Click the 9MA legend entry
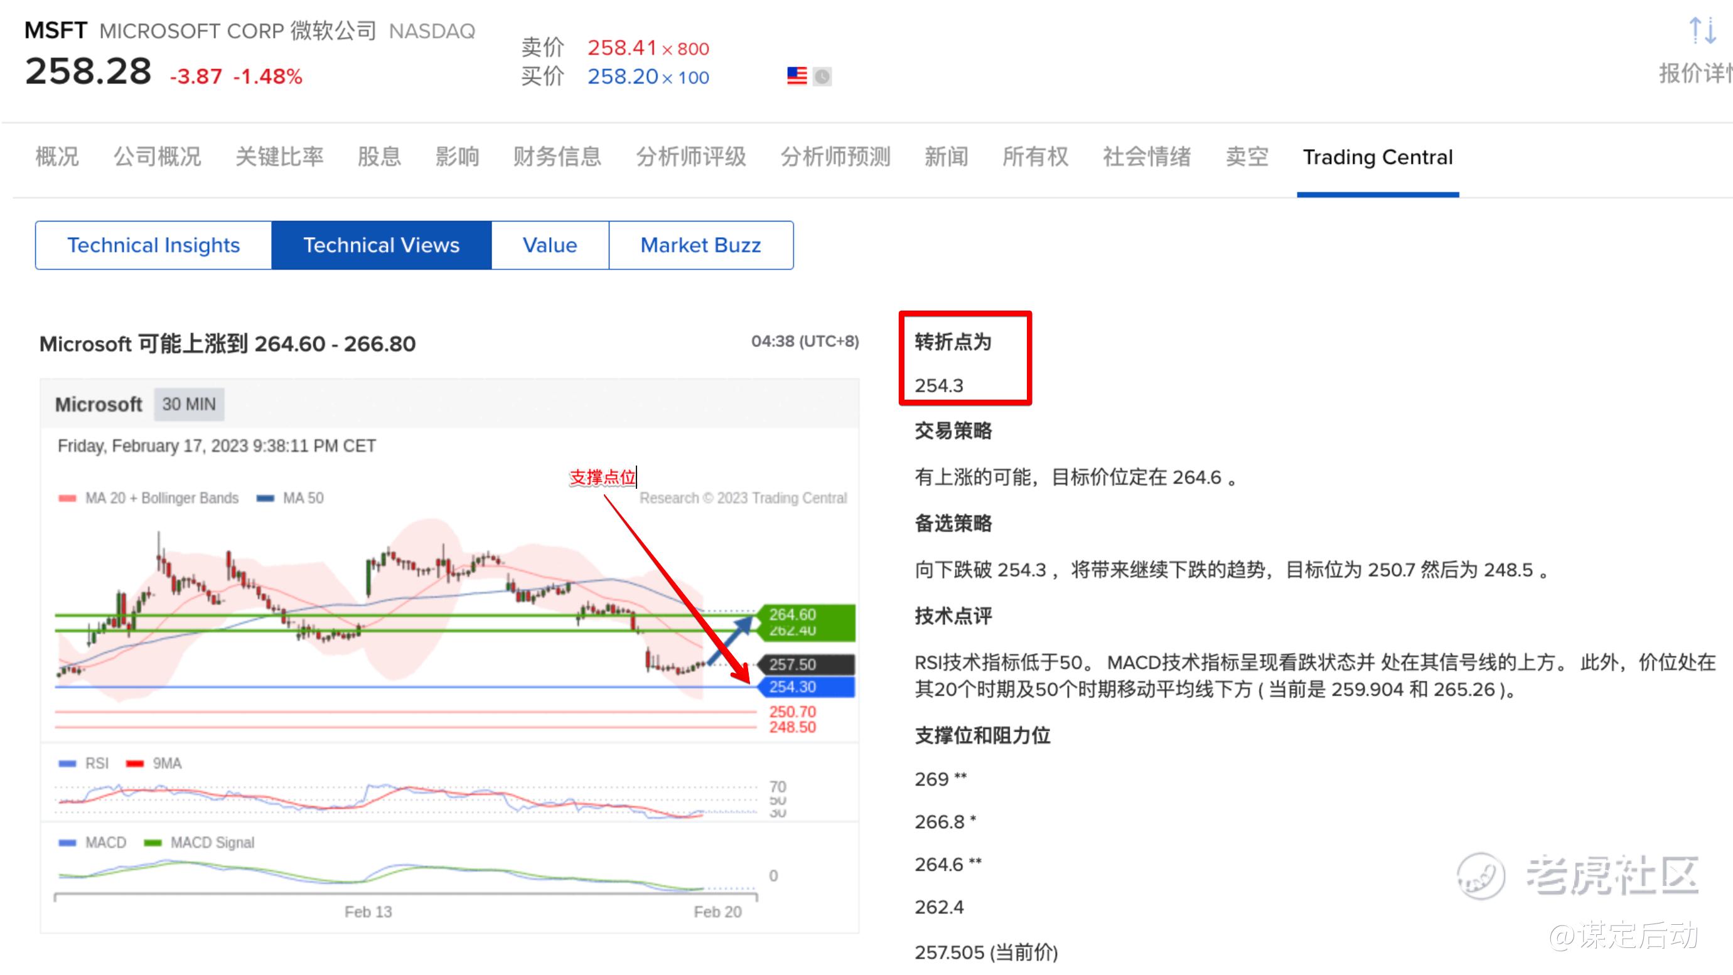The image size is (1733, 975). 154,763
